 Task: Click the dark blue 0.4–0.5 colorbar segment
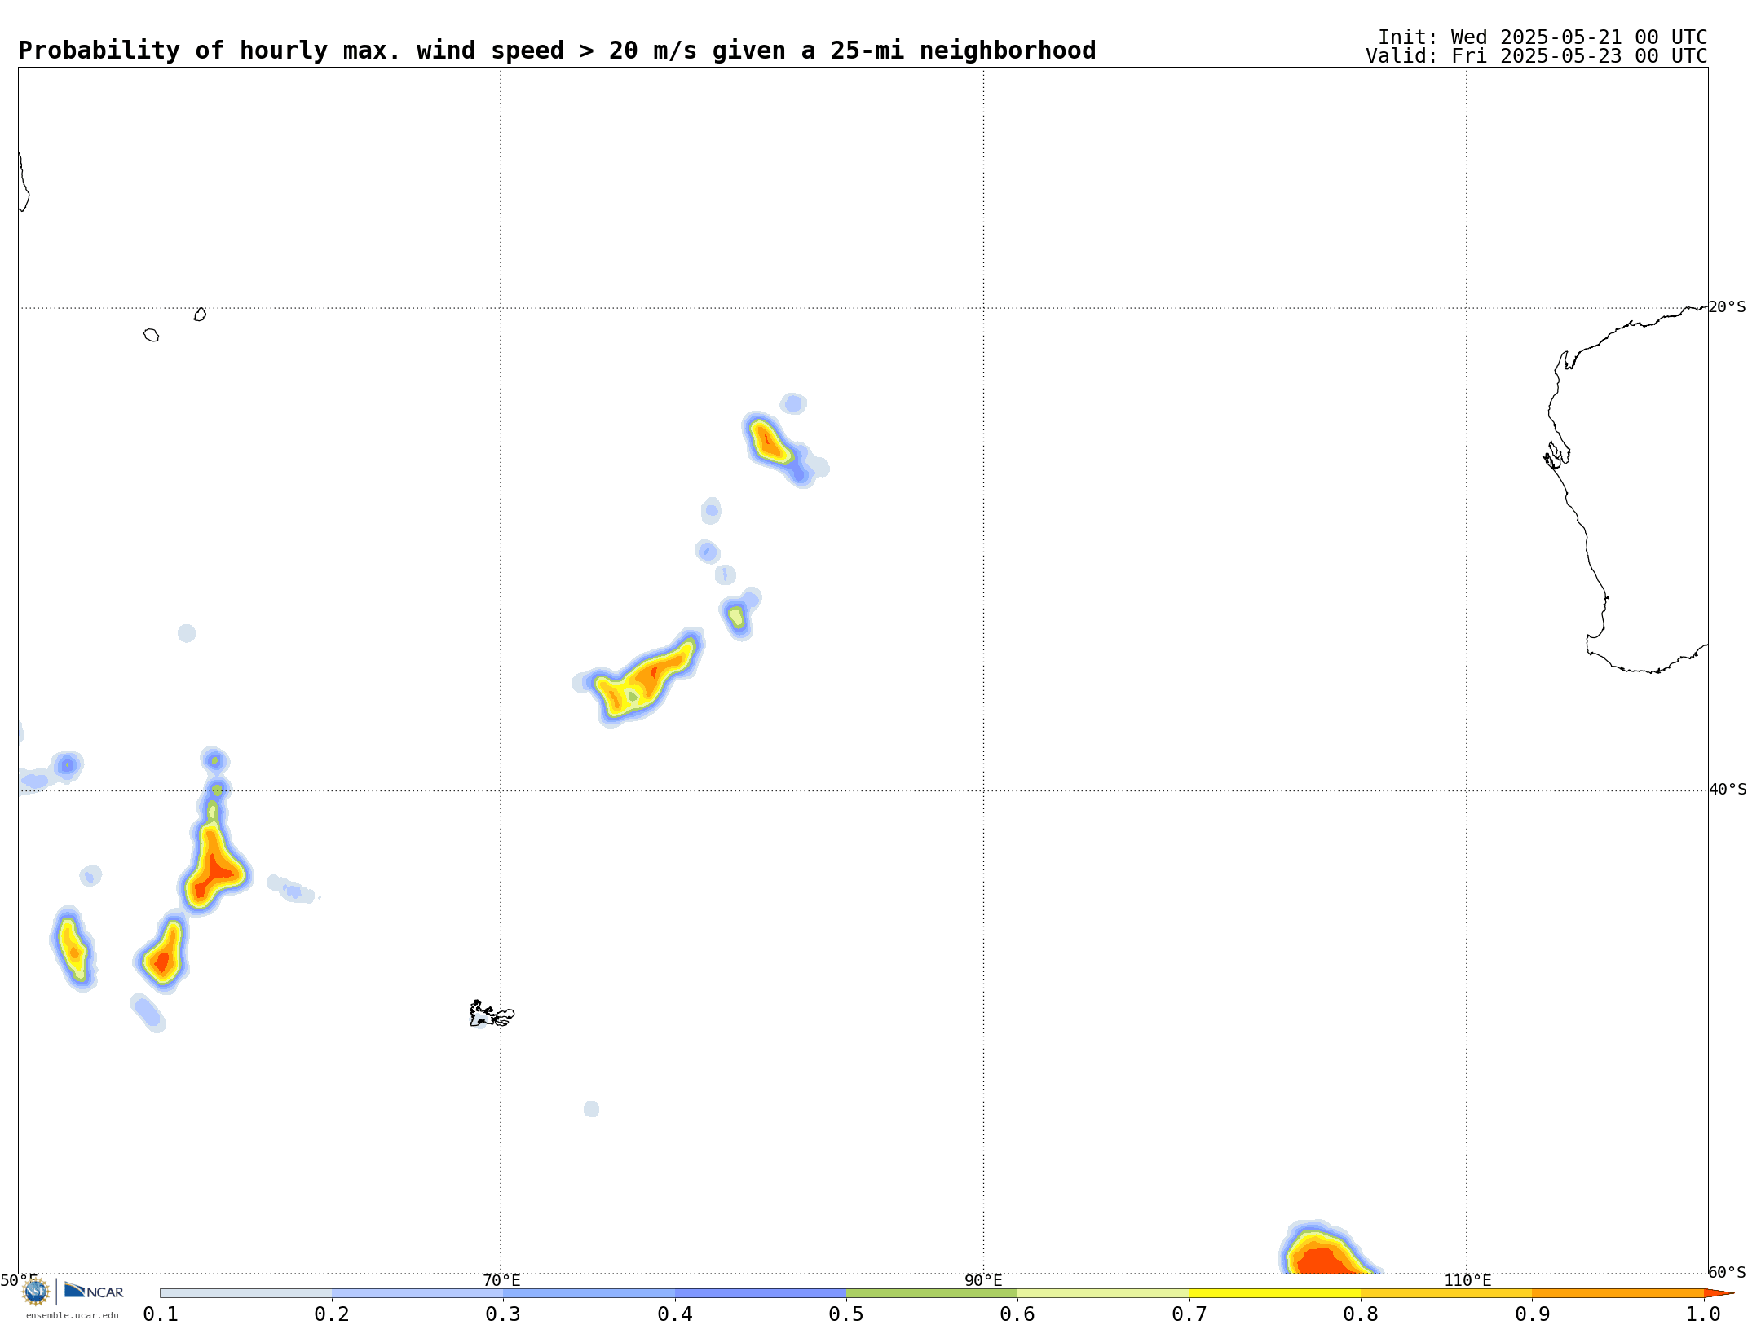[x=761, y=1293]
